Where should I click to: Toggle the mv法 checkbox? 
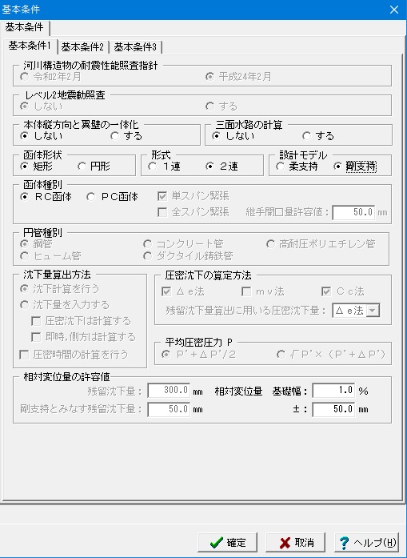tap(263, 292)
